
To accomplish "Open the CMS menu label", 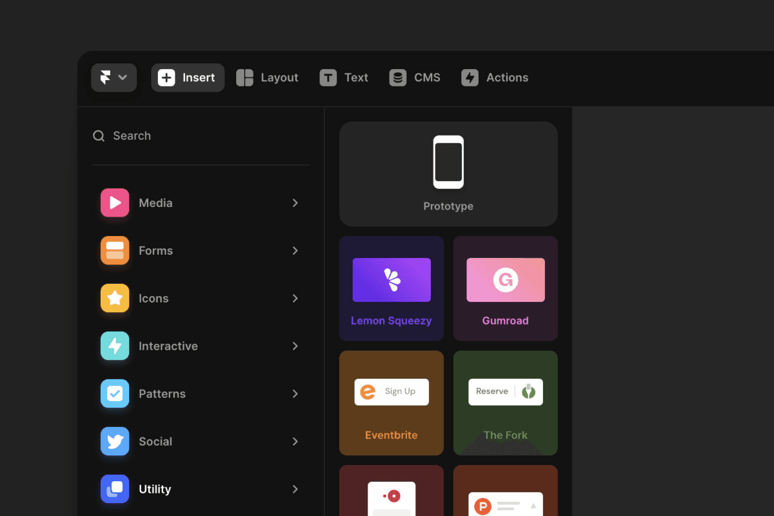I will (427, 77).
